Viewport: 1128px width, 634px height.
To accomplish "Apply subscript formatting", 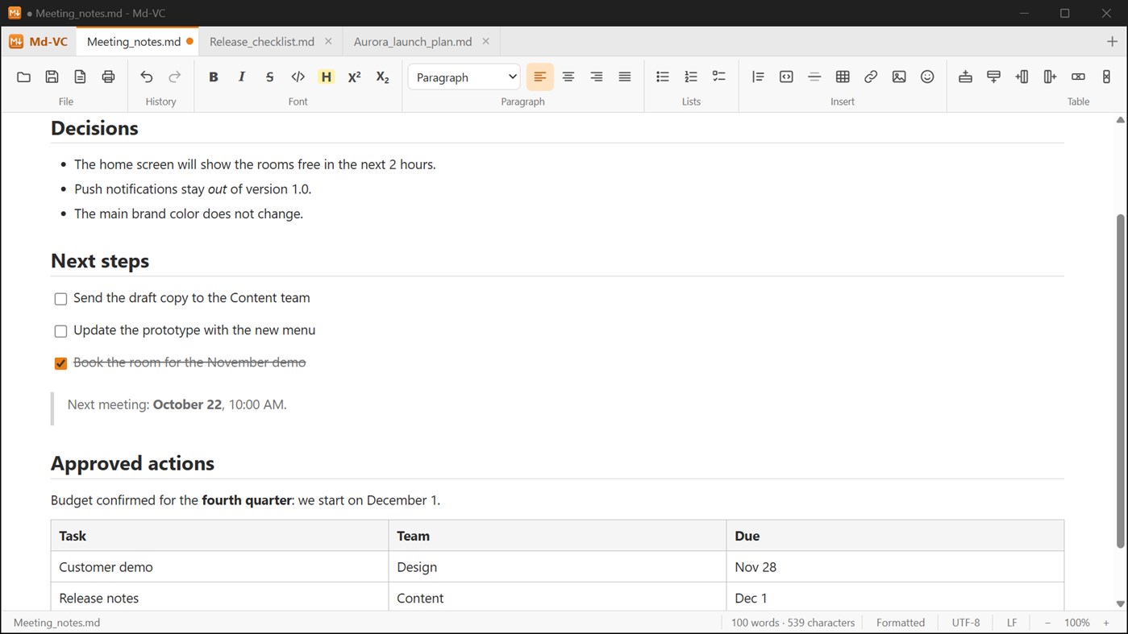I will point(382,77).
